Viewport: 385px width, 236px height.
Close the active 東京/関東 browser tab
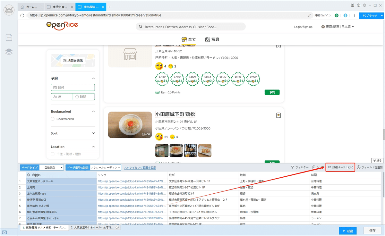(104, 7)
